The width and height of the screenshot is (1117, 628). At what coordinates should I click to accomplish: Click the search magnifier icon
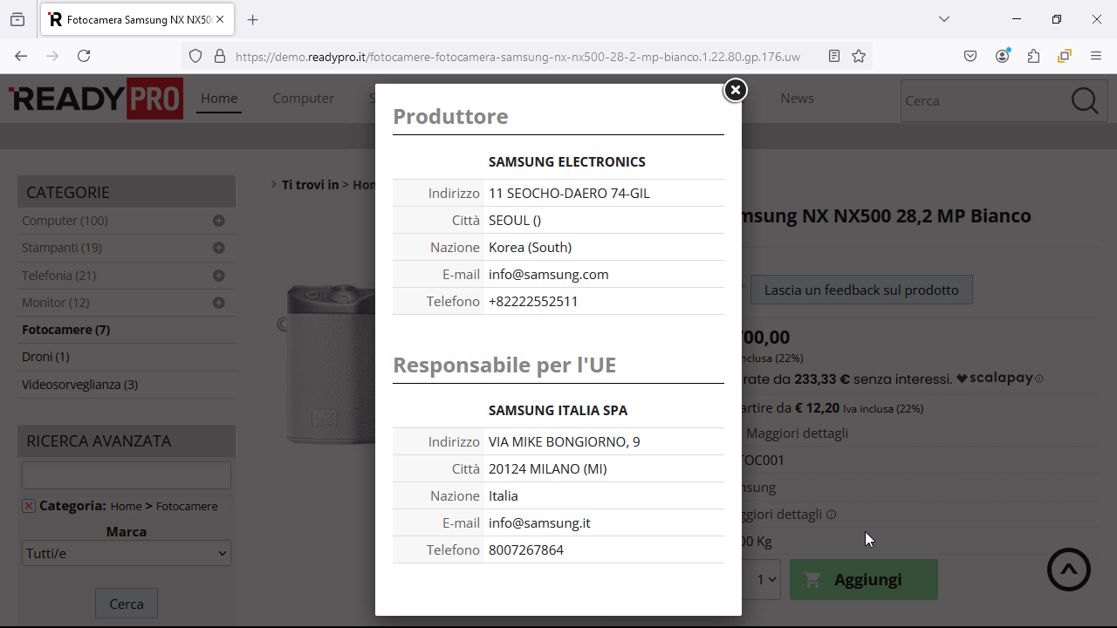click(x=1085, y=100)
